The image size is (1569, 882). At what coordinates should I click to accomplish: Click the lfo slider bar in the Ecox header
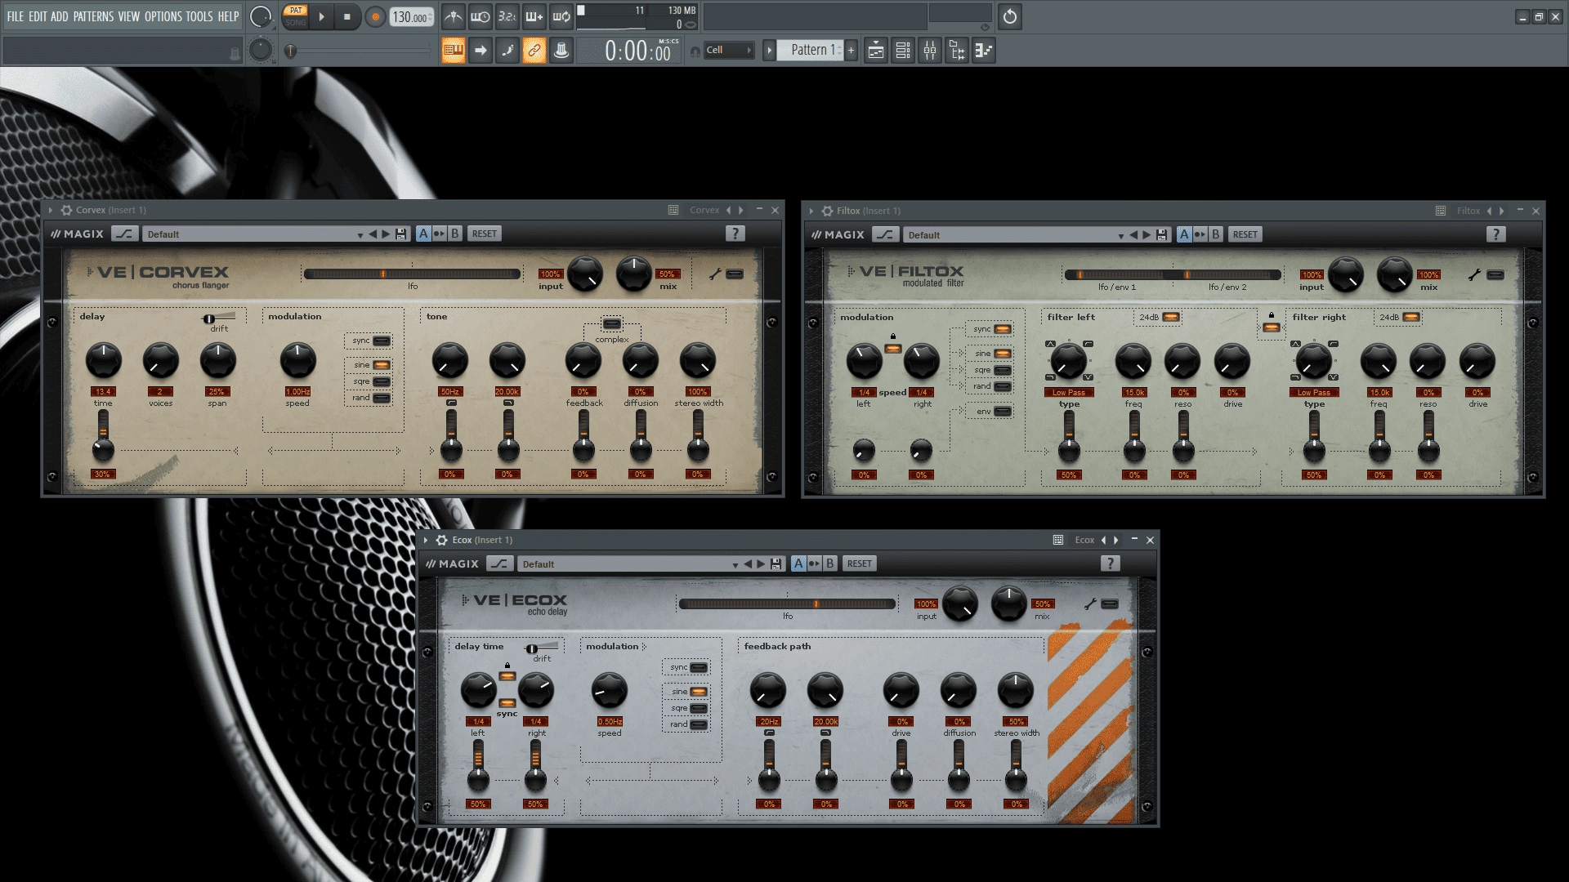pos(787,604)
